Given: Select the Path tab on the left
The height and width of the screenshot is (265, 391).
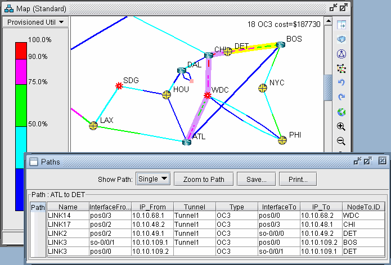Looking at the screenshot, I should click(x=38, y=208).
